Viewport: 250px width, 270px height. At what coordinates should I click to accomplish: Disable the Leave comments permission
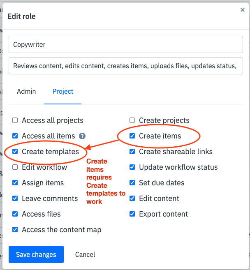(15, 198)
